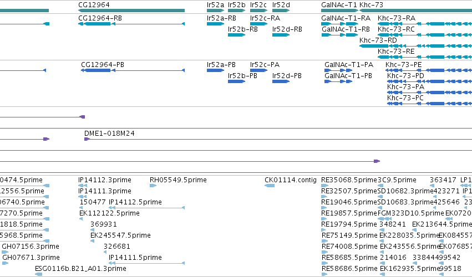The height and width of the screenshot is (277, 472).
Task: Click the Khc-73-PC protein label
Action: coord(405,98)
